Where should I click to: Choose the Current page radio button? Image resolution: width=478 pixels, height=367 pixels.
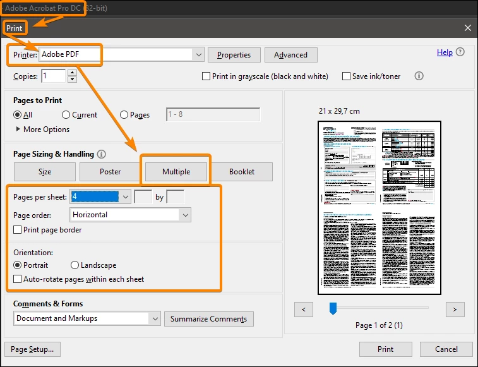[66, 115]
